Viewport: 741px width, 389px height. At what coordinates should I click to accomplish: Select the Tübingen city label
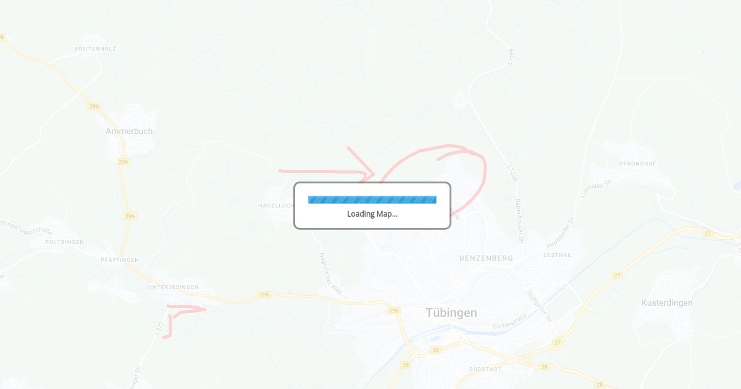[451, 313]
